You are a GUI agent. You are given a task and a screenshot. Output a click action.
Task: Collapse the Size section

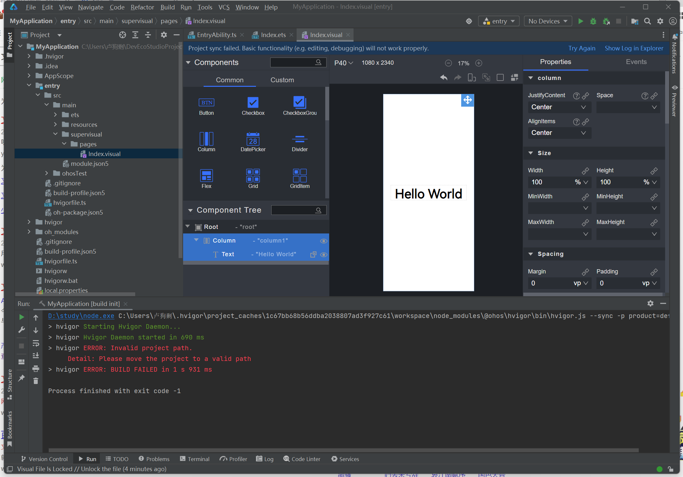pyautogui.click(x=530, y=153)
